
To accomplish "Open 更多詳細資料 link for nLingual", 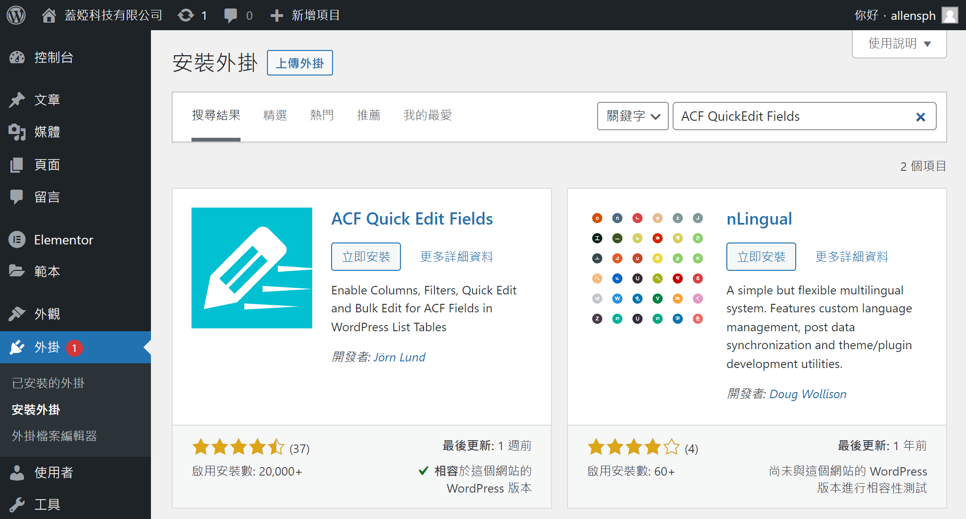I will coord(851,257).
